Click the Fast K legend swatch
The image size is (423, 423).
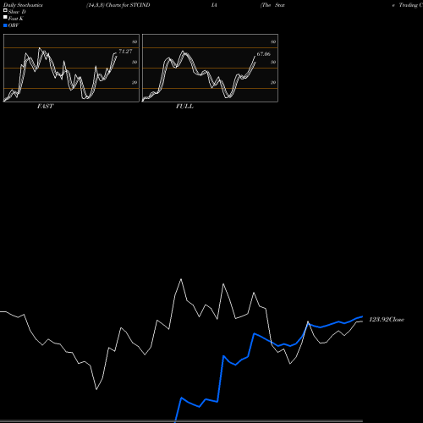click(x=5, y=17)
